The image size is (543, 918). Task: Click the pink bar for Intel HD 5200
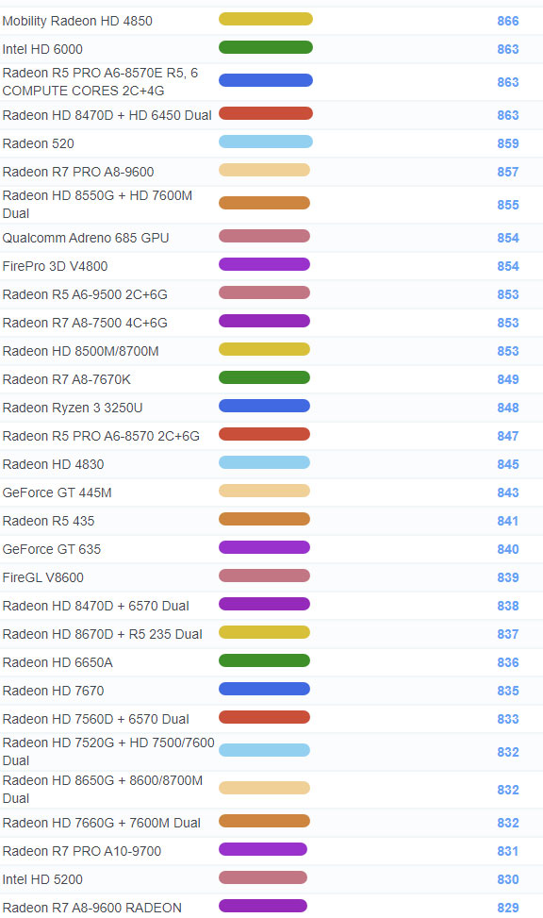[263, 877]
